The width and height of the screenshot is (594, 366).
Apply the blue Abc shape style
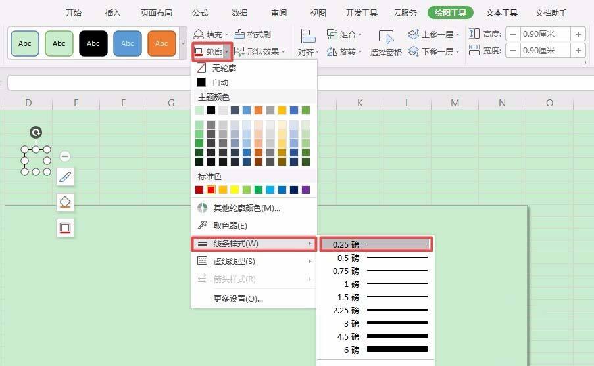point(128,43)
